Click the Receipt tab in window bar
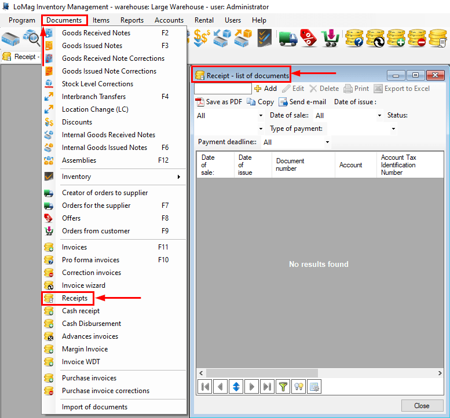 click(x=21, y=57)
